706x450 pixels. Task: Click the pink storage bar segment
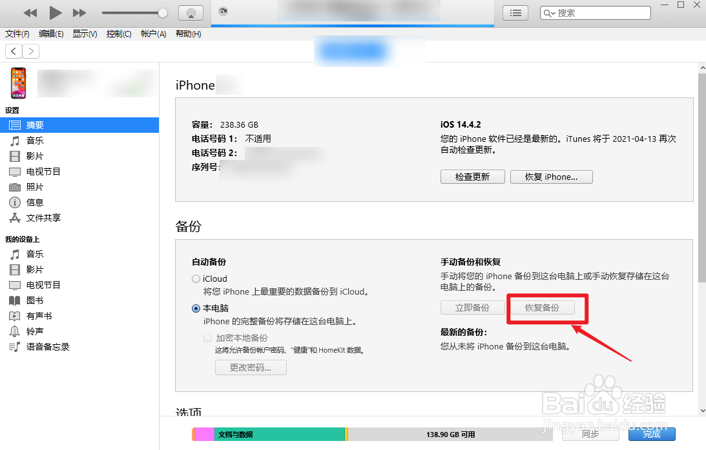coord(204,435)
